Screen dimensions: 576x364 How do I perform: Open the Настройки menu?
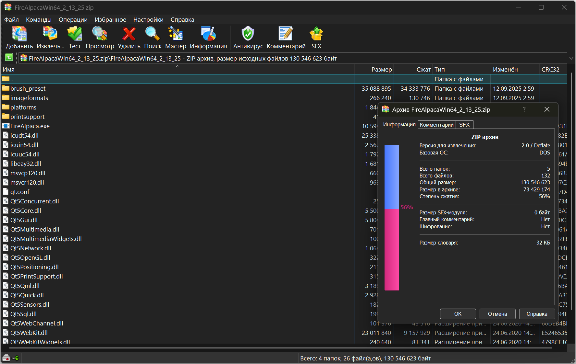(x=148, y=20)
